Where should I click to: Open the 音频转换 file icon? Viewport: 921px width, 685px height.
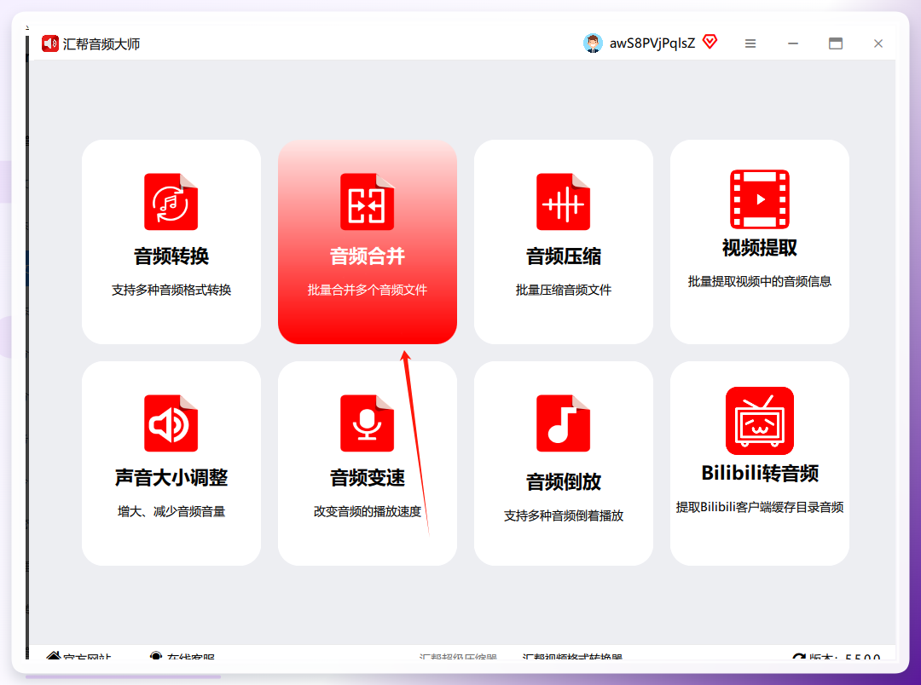(x=171, y=201)
